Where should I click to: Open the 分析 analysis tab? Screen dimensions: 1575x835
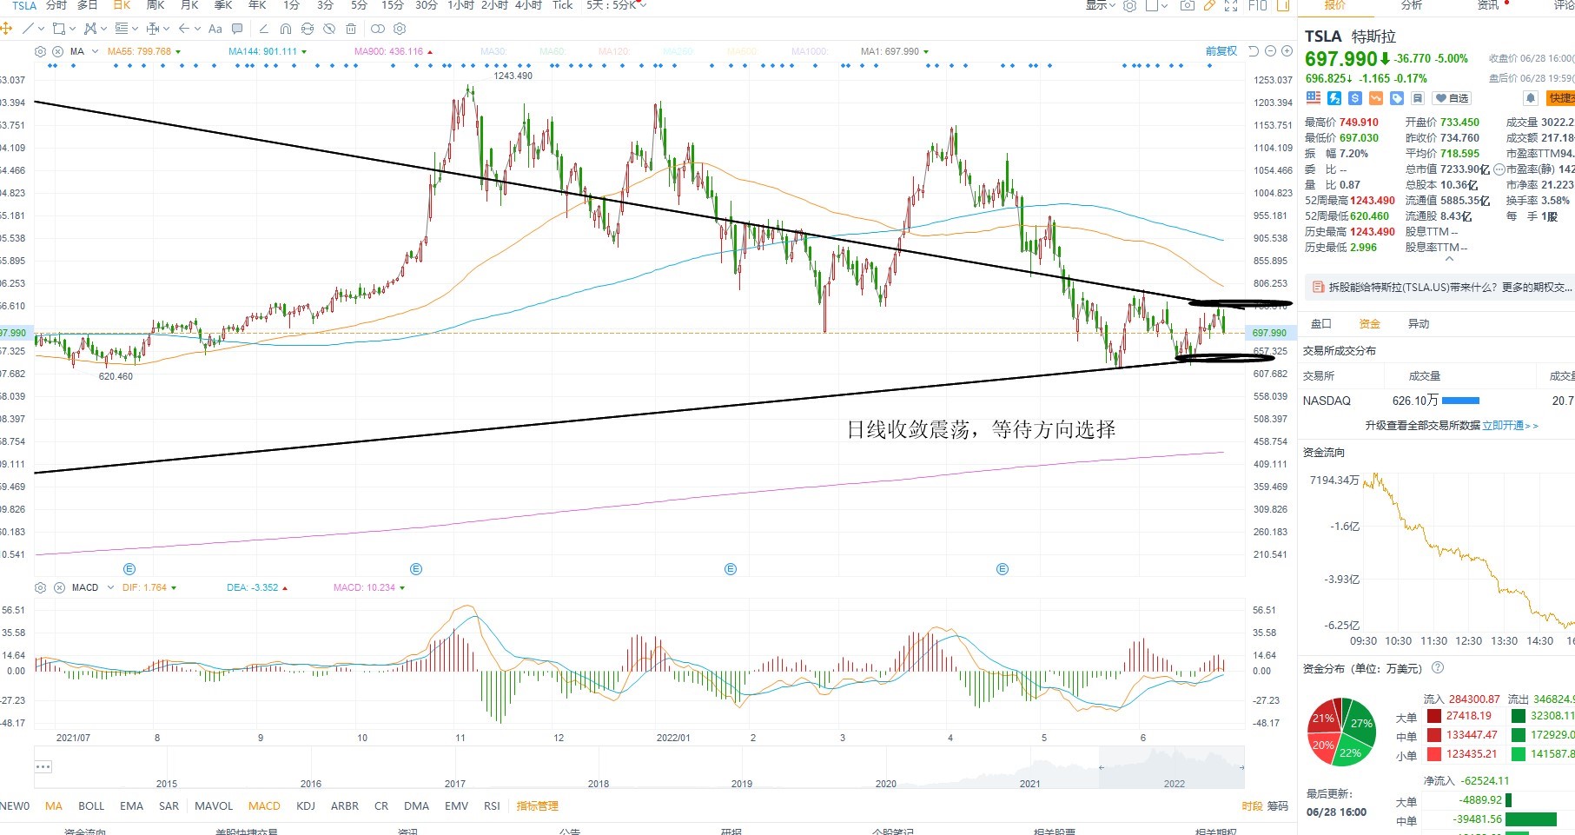coord(1412,5)
